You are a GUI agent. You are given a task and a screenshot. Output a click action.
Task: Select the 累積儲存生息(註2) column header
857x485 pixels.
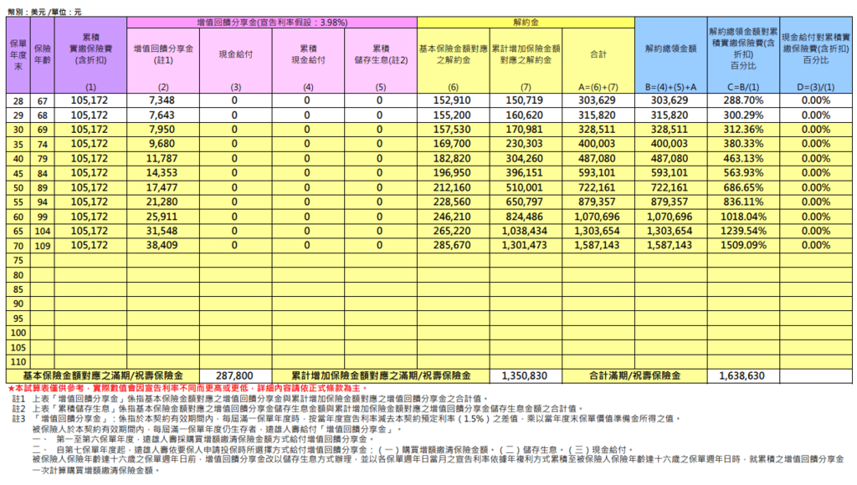coord(381,60)
